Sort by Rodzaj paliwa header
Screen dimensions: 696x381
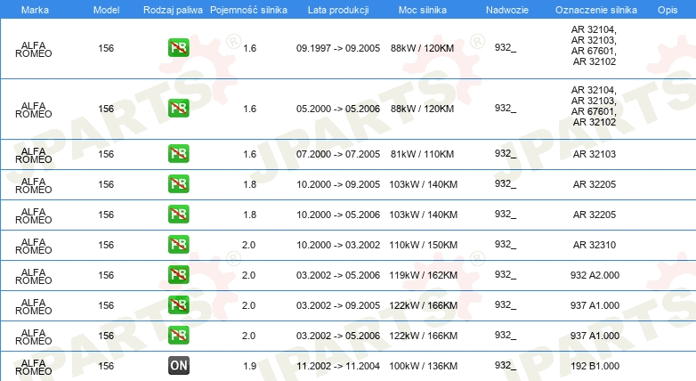(173, 10)
